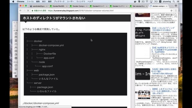Click Documents icon in Finder sidebar

tap(16, 55)
